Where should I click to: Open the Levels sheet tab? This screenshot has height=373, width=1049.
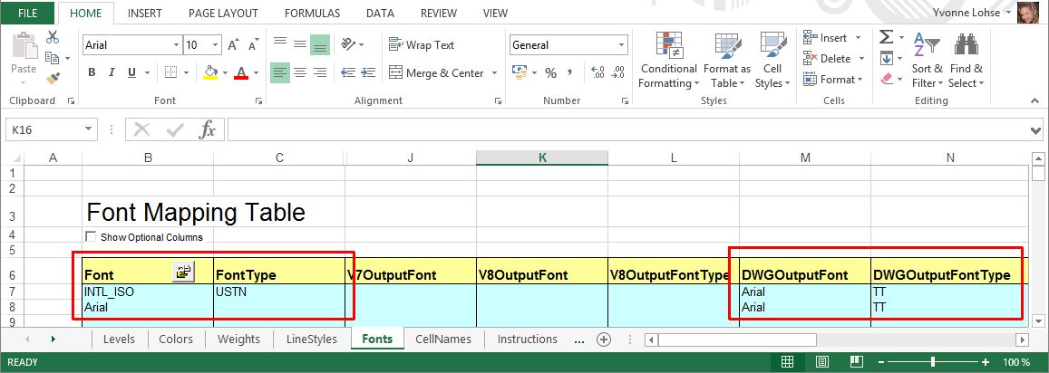tap(119, 339)
